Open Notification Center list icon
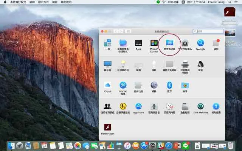This screenshot has width=242, height=151. pyautogui.click(x=236, y=2)
